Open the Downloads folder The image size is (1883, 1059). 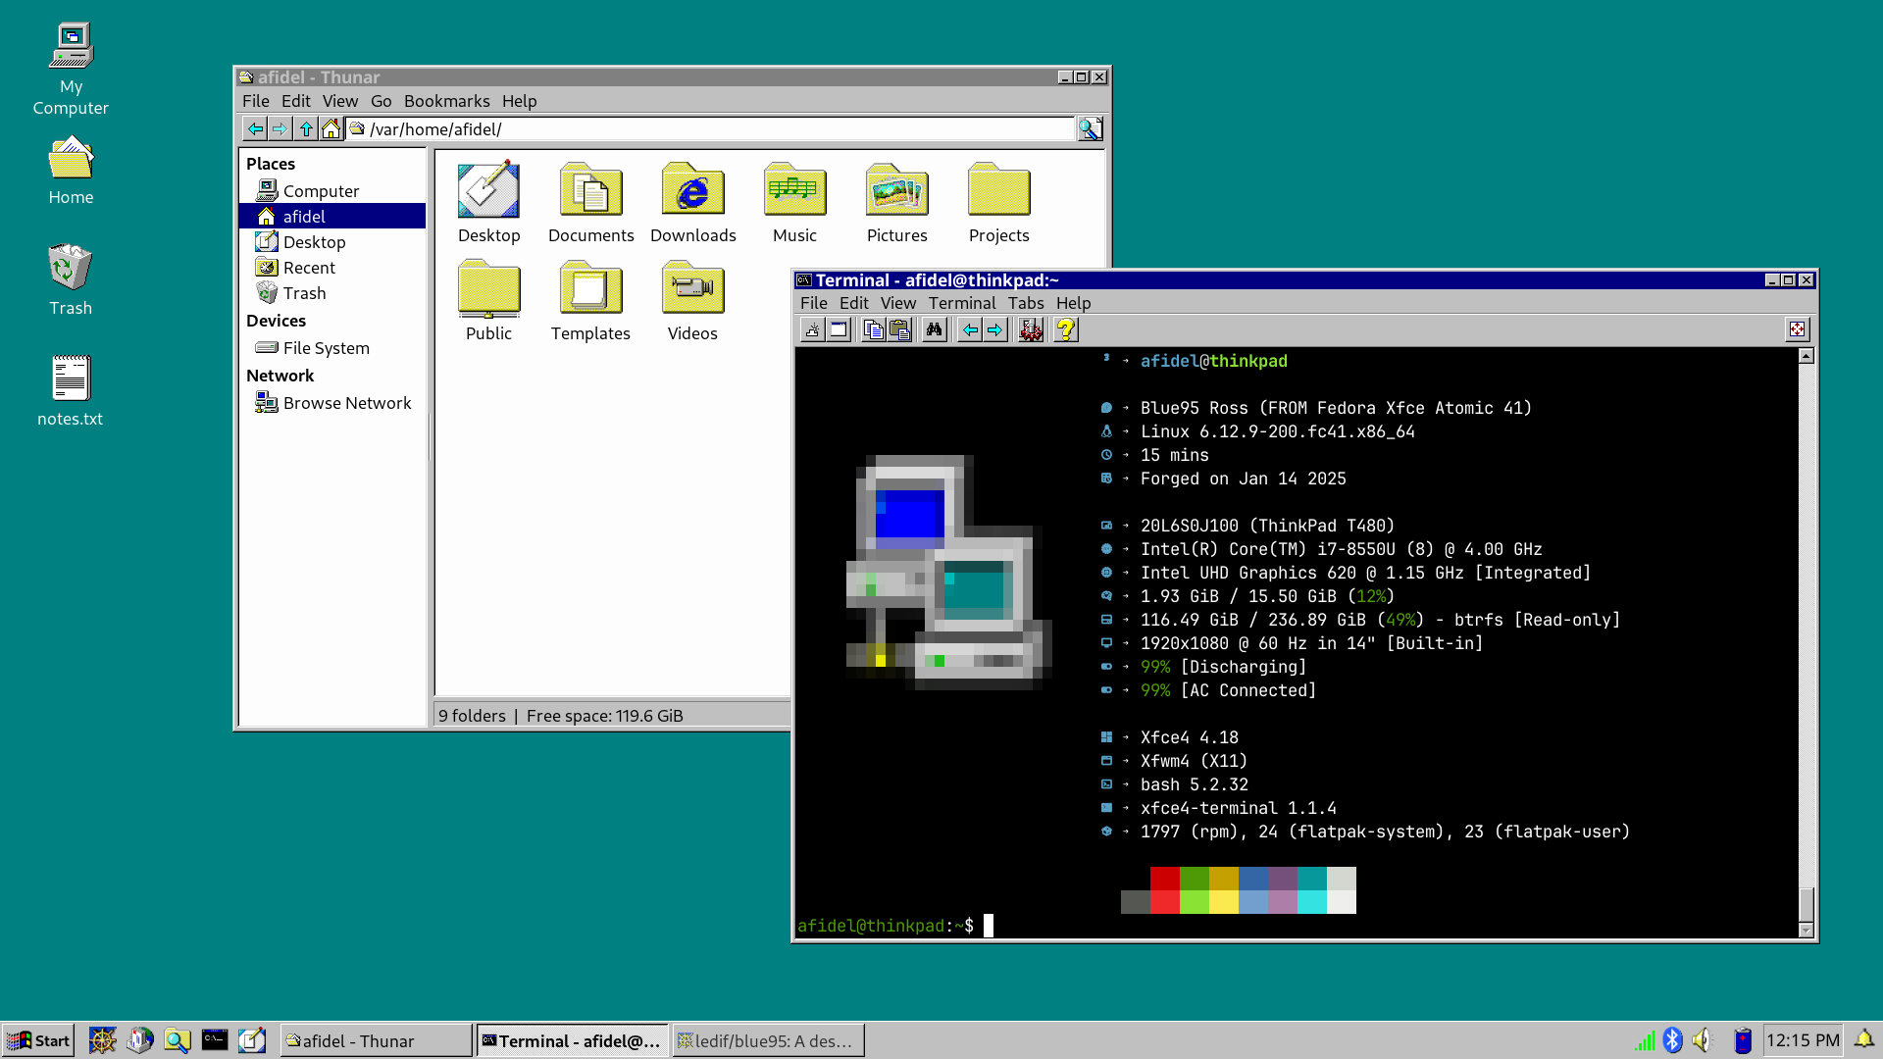[x=692, y=203]
